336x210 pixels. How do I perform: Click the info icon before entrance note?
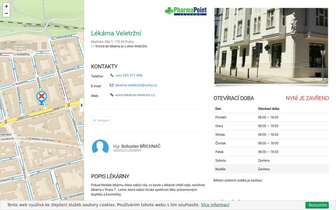click(x=92, y=46)
